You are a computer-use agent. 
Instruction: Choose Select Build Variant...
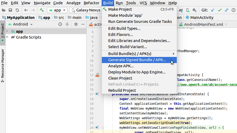pyautogui.click(x=139, y=47)
